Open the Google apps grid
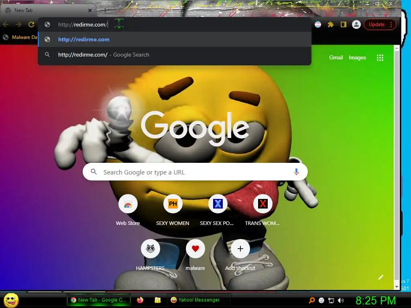The width and height of the screenshot is (411, 308). click(x=380, y=58)
